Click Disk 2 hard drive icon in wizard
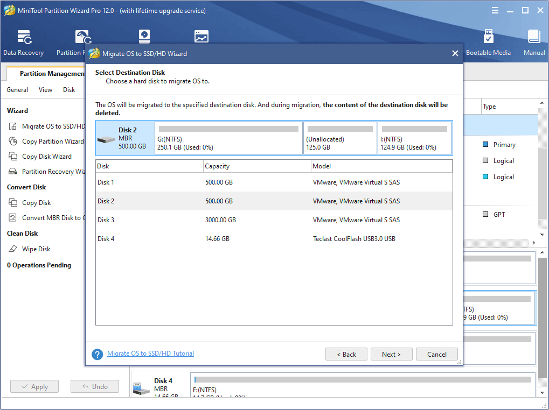 106,140
